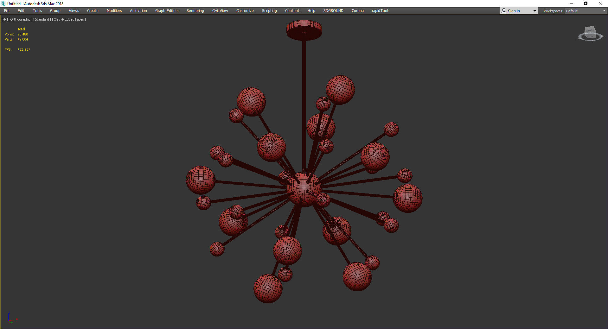
Task: Open the Content menu
Action: pos(292,11)
